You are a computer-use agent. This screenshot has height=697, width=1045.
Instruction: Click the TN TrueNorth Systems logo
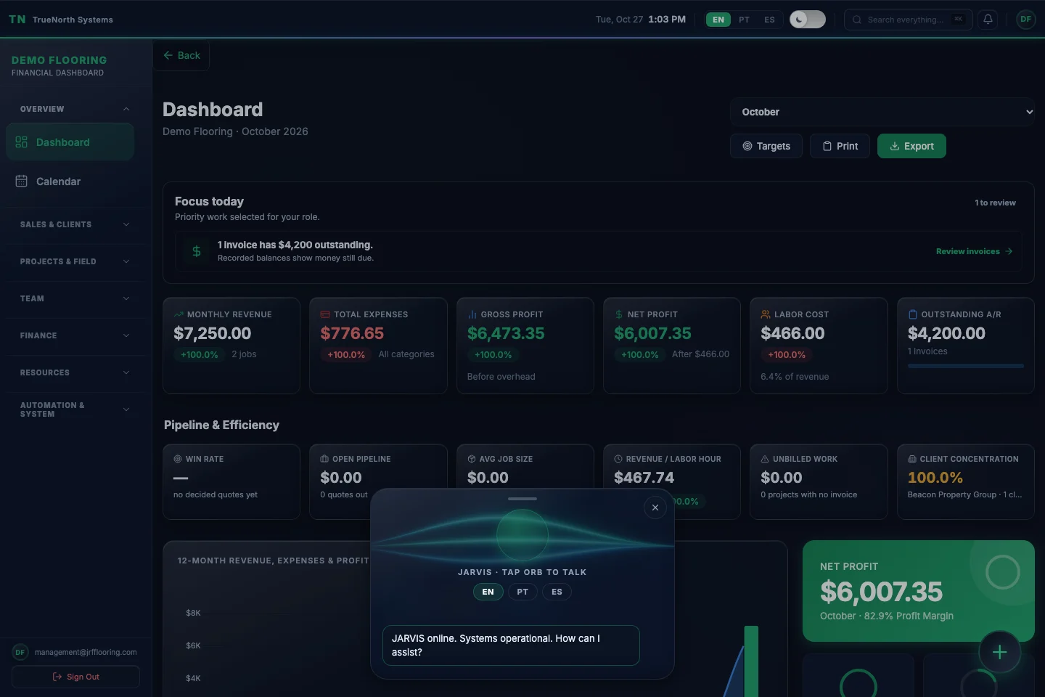(61, 20)
